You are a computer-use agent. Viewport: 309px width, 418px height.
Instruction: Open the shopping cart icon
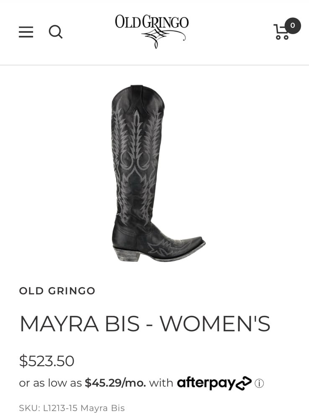[282, 32]
